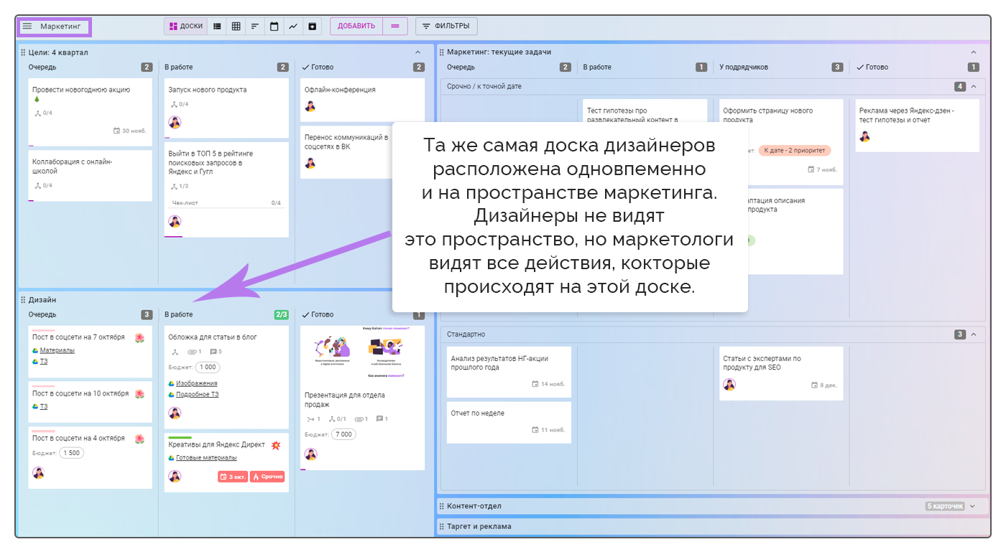Open card Статьи с экспертами по продукту
This screenshot has height=557, width=1006.
coord(781,373)
